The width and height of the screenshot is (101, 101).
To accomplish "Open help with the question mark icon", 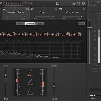I will pos(83,3).
